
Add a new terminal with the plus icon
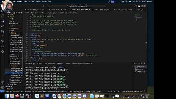point(134,64)
